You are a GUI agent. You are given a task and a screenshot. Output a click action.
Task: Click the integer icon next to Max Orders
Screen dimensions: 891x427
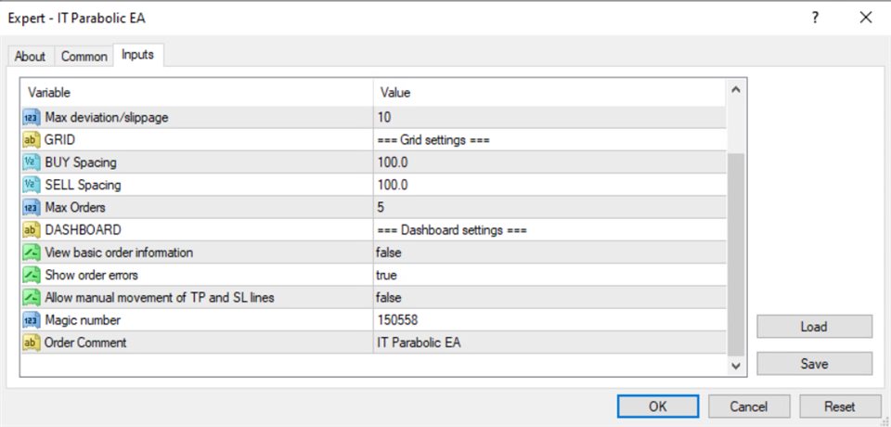tap(31, 208)
